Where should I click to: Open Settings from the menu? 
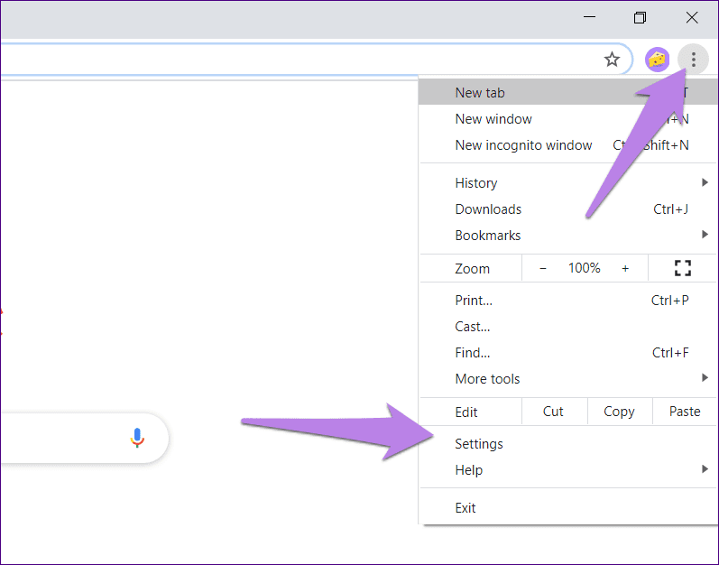click(479, 444)
